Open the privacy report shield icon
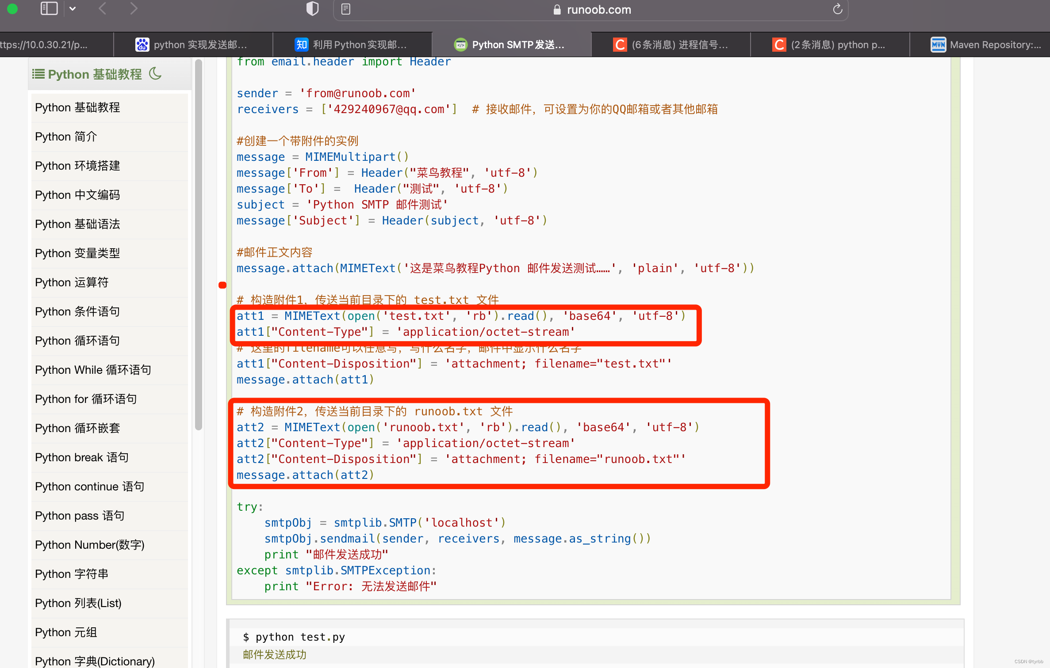This screenshot has height=668, width=1050. tap(312, 8)
